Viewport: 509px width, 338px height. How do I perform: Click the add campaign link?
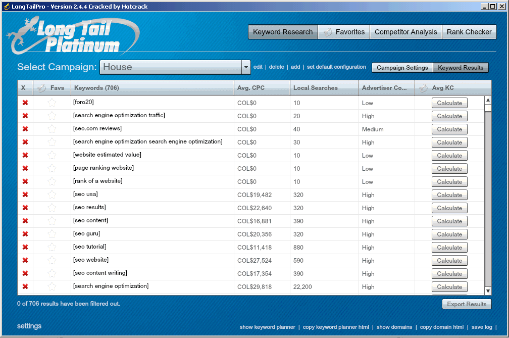point(295,67)
